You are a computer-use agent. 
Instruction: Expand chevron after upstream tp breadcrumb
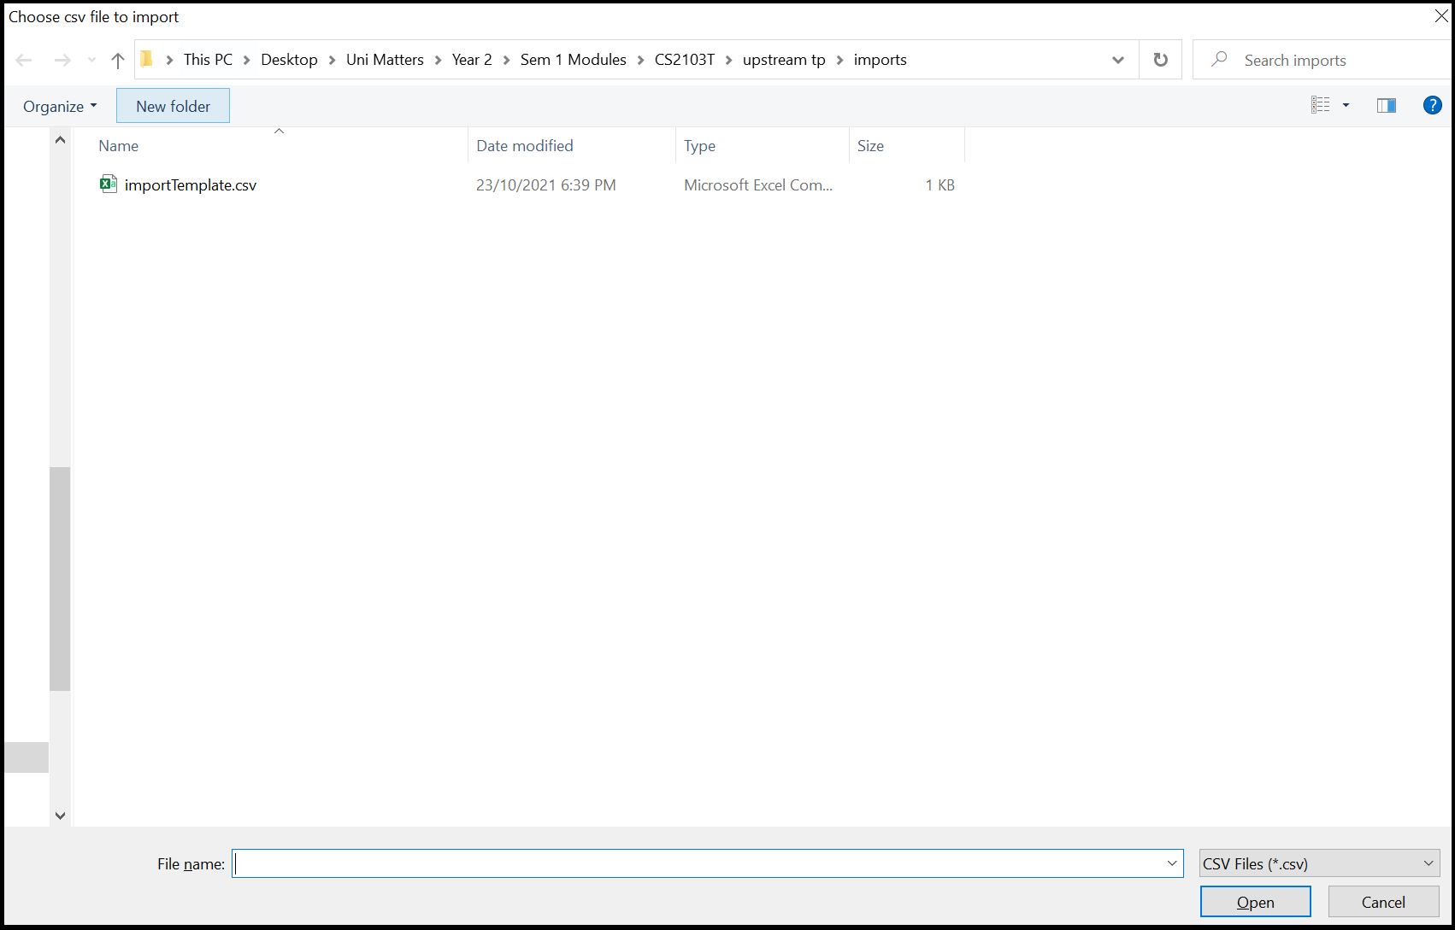(839, 60)
